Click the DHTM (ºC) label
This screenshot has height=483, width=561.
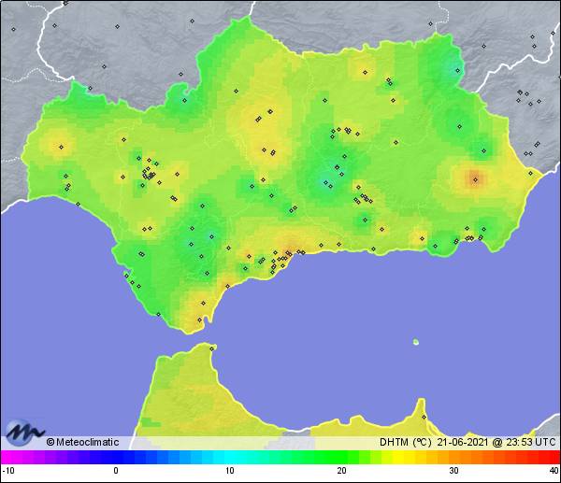[x=406, y=442]
